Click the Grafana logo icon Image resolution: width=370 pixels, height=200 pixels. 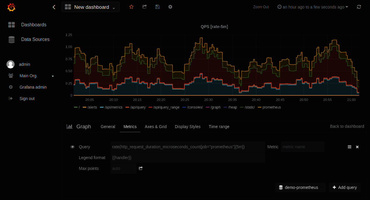[x=11, y=7]
